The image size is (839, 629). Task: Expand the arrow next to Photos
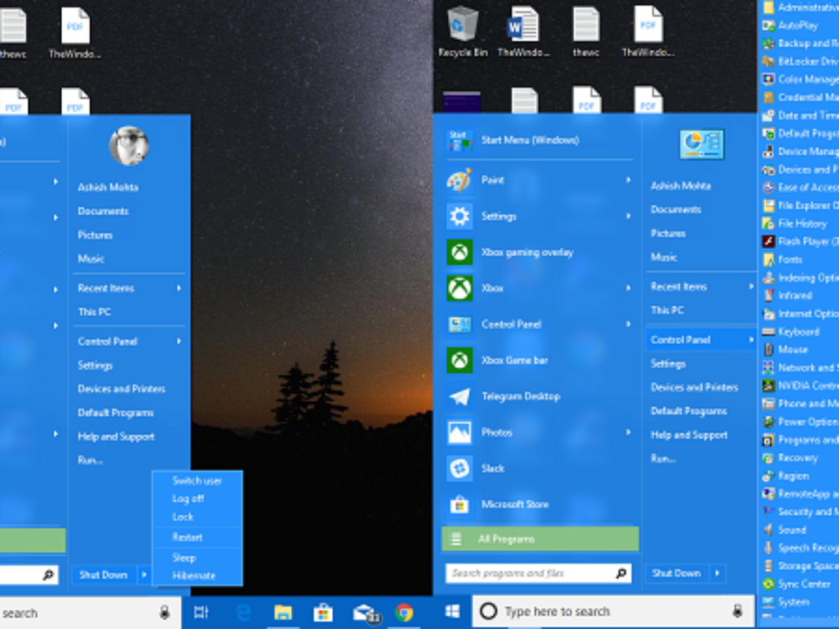[x=628, y=433]
